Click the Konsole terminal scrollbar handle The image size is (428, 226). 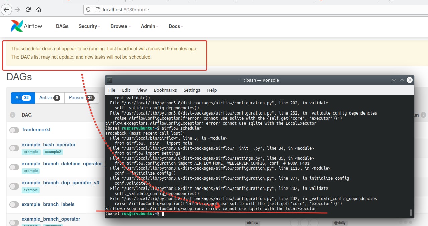click(x=411, y=213)
